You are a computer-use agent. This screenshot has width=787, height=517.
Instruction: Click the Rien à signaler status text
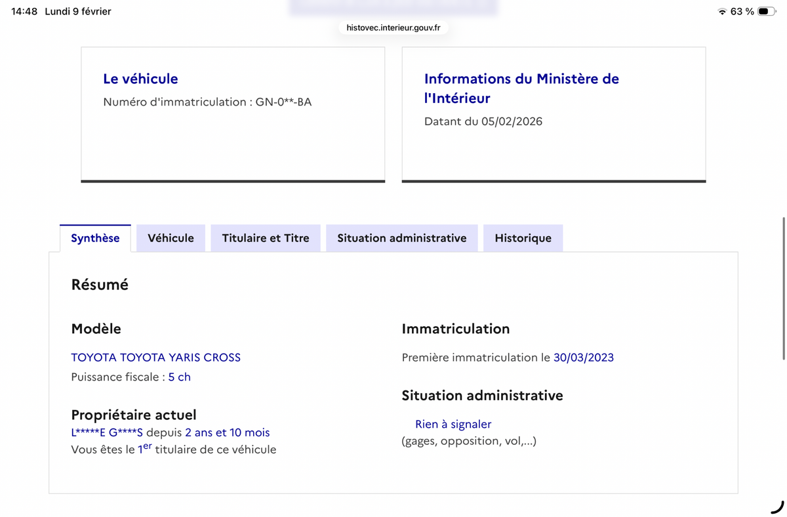click(x=453, y=424)
